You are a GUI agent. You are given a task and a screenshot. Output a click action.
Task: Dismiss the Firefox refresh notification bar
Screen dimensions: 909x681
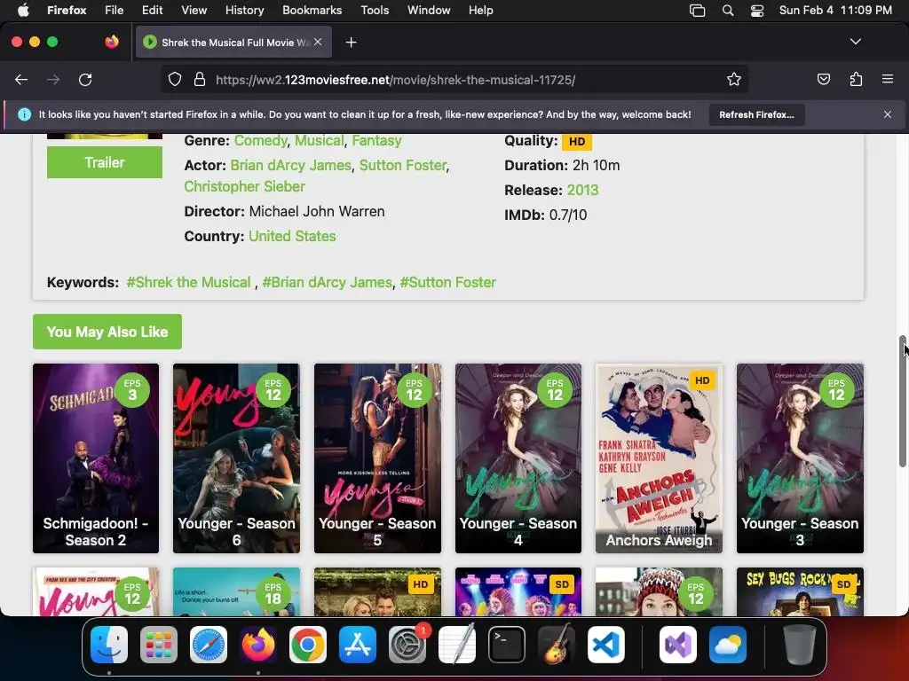pyautogui.click(x=888, y=114)
